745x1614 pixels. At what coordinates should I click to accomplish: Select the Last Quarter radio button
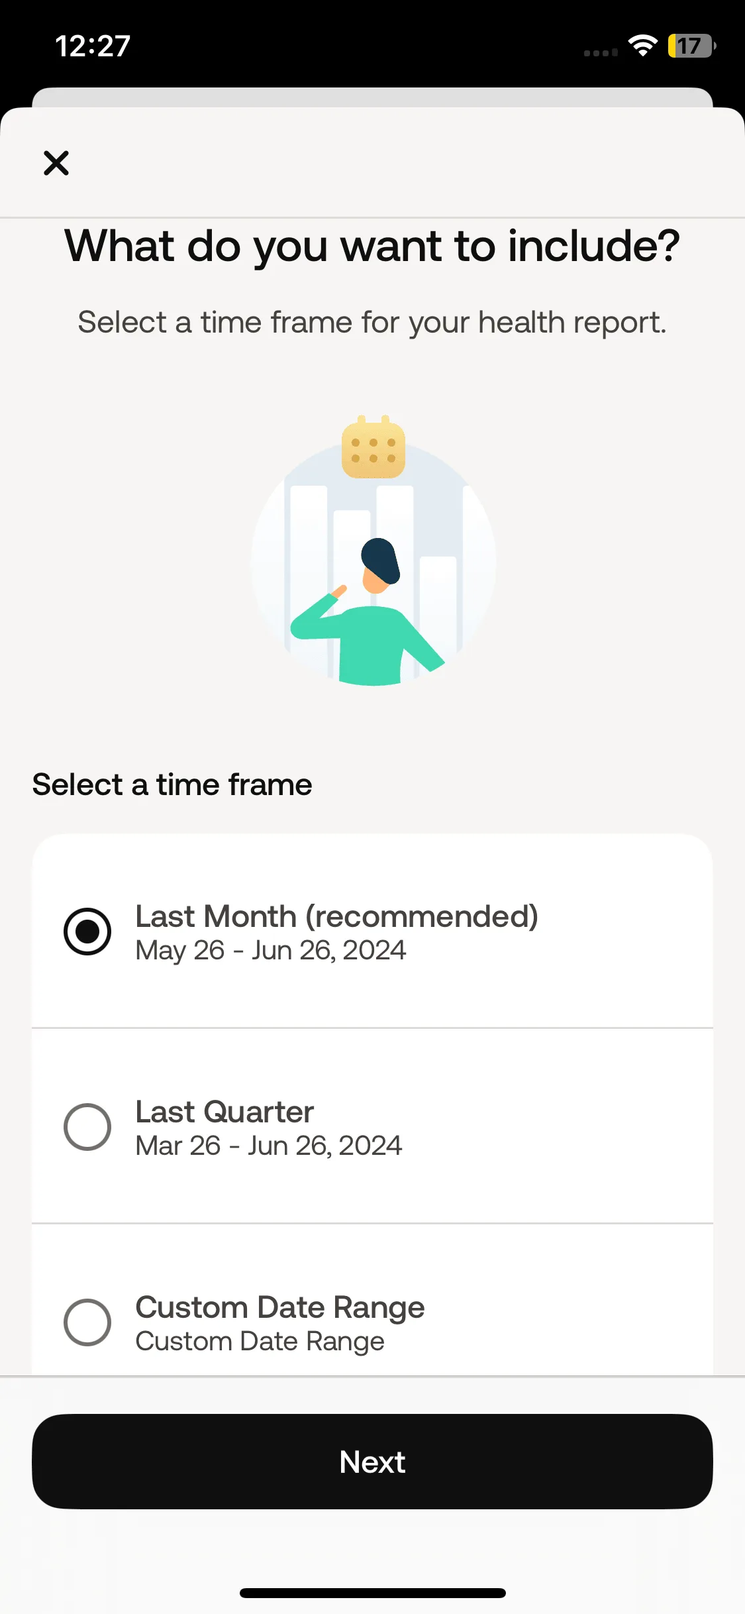click(87, 1127)
